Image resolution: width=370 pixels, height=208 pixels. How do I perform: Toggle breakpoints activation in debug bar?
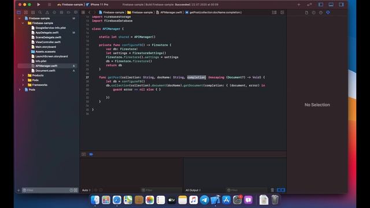click(91, 154)
